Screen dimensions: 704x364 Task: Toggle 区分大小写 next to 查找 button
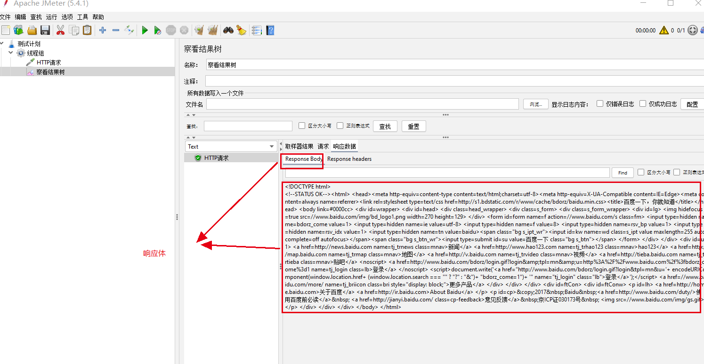(x=302, y=126)
